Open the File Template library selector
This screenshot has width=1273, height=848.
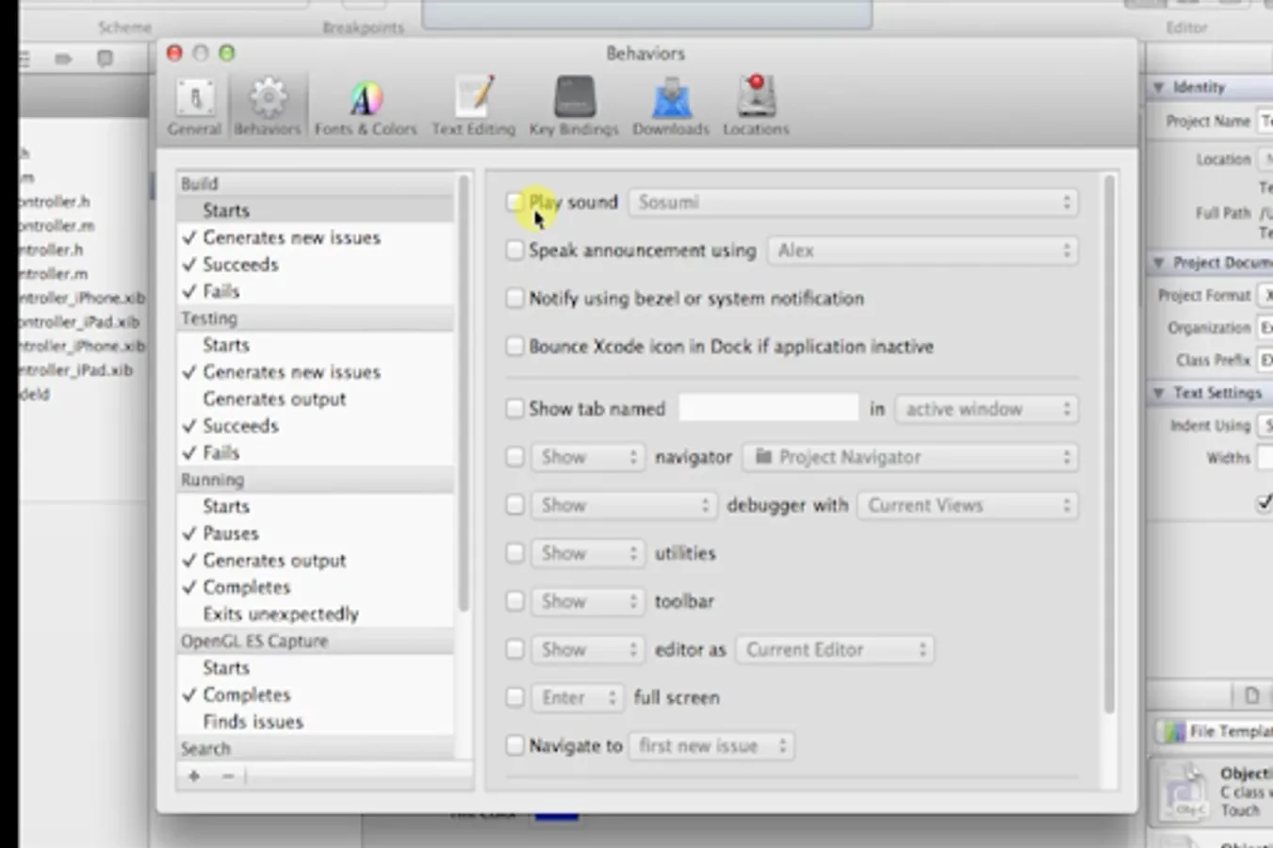coord(1216,731)
